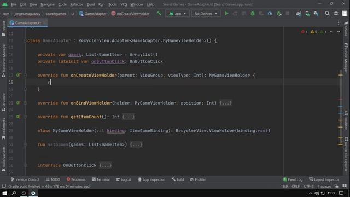Image resolution: width=350 pixels, height=197 pixels.
Task: Open the Gradle panel on right edge
Action: click(x=346, y=28)
